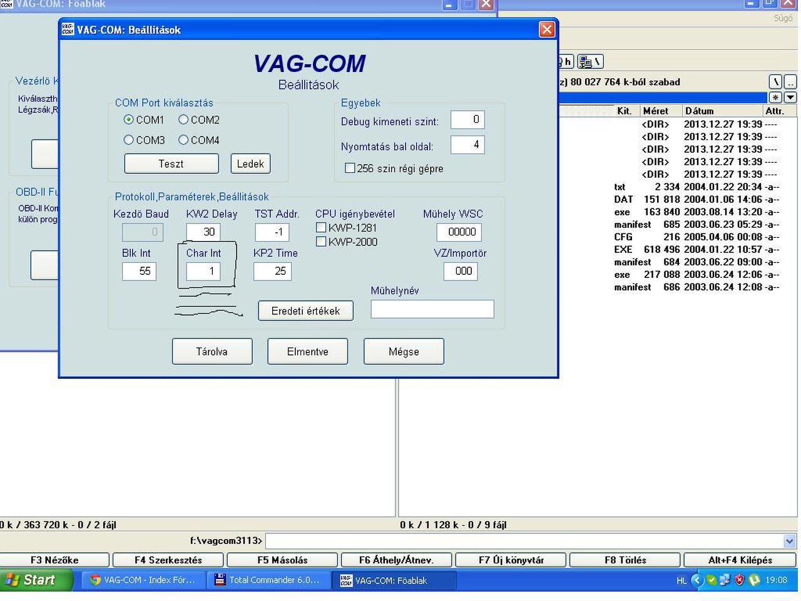The image size is (801, 601).
Task: Click the F6 Áthely/Átnev. button
Action: point(397,560)
